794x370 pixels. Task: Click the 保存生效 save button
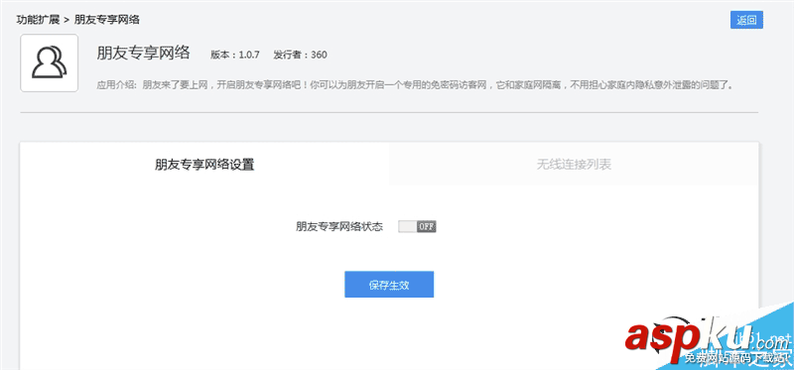click(389, 285)
